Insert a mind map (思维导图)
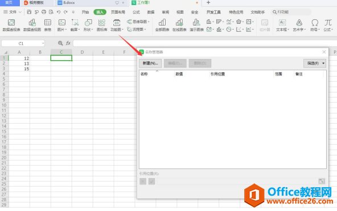Image resolution: width=337 pixels, height=211 pixels. [138, 22]
